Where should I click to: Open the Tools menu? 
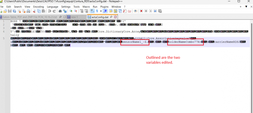(x=76, y=7)
